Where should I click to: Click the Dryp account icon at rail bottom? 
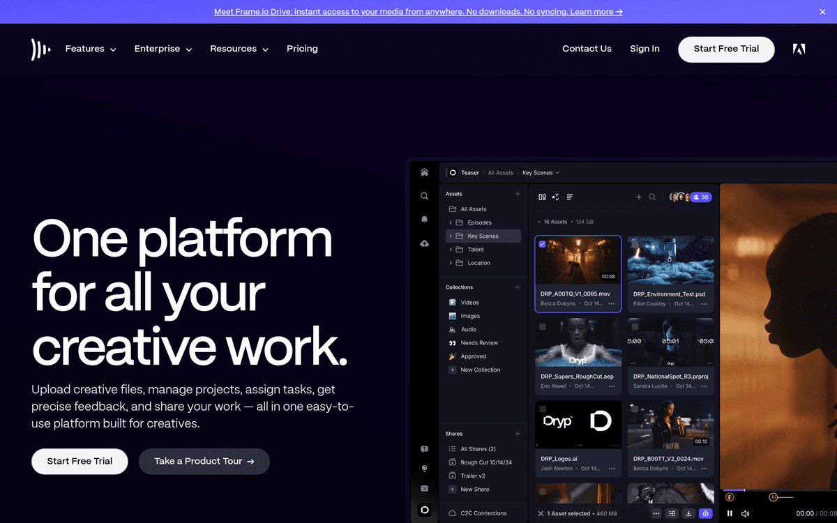click(x=424, y=510)
